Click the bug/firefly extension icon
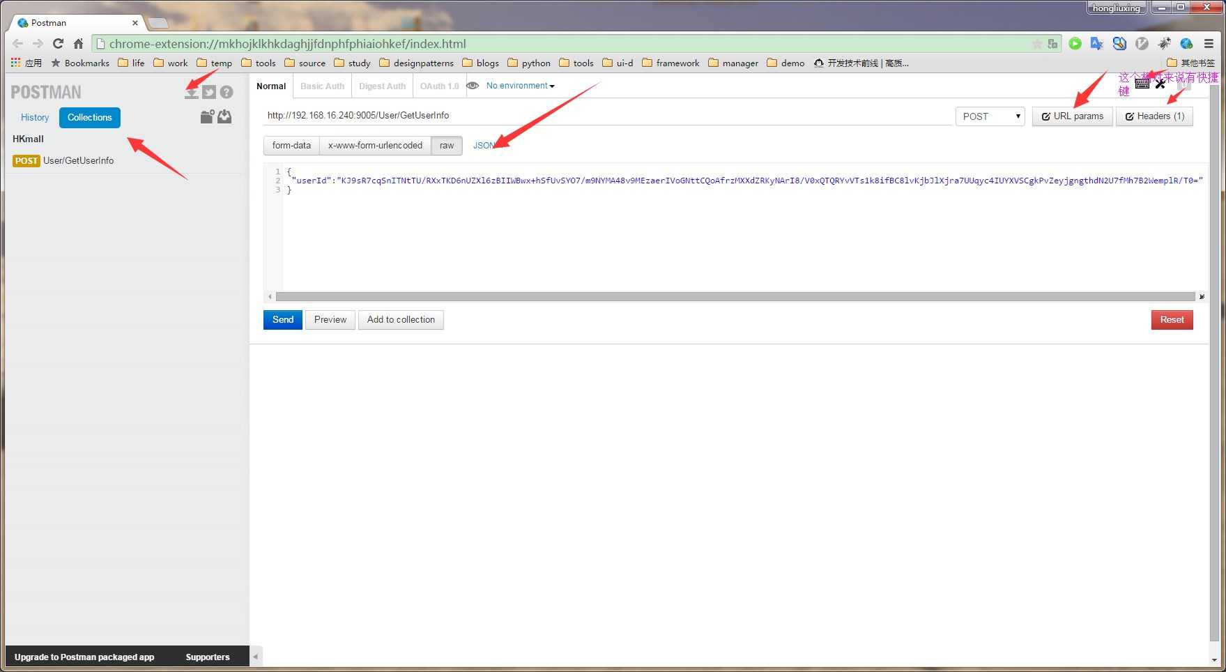Screen dimensions: 1226x672 click(1164, 43)
